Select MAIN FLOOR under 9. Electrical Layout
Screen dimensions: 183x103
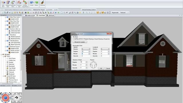tap(15, 49)
